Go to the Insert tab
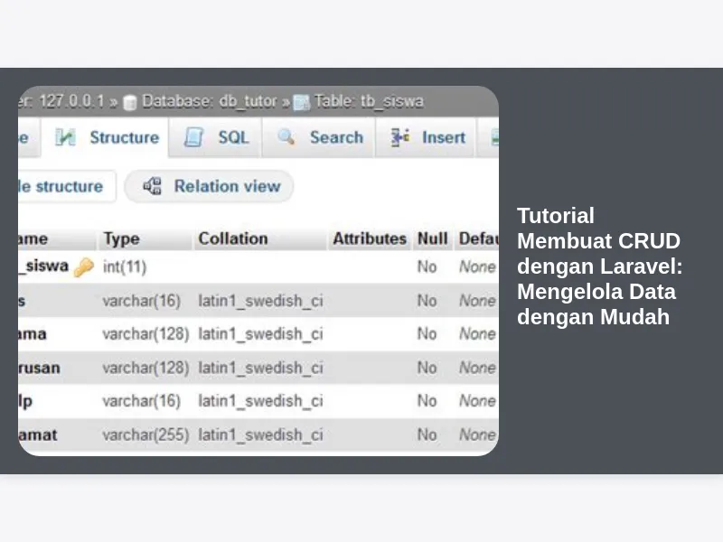 (426, 137)
